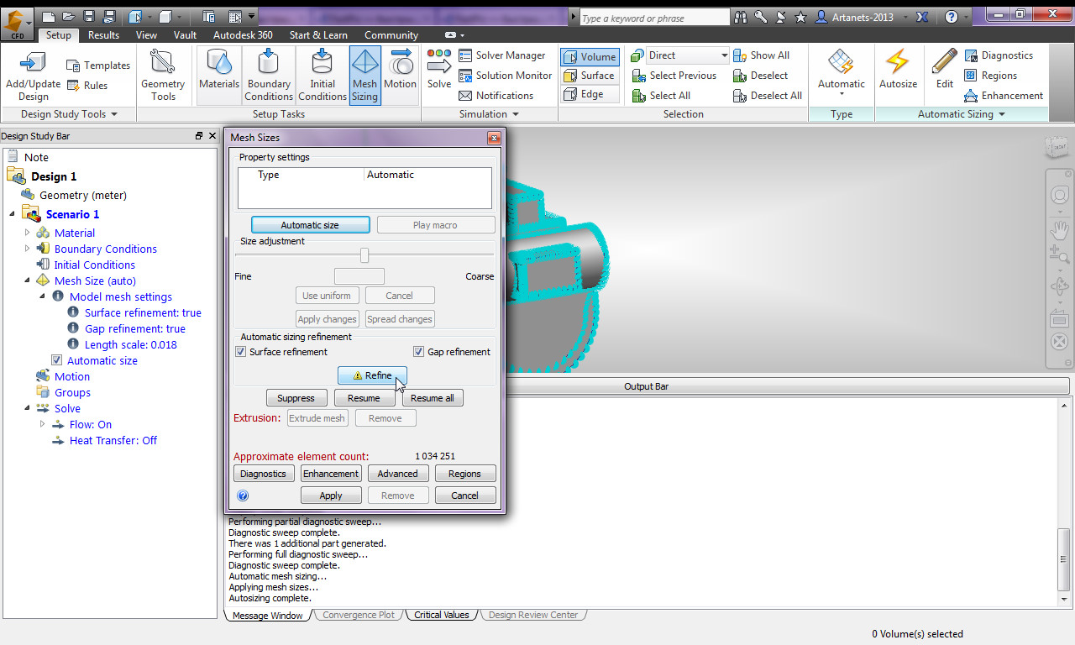Click Apply in Mesh Sizes dialog
This screenshot has height=645, width=1075.
(331, 496)
